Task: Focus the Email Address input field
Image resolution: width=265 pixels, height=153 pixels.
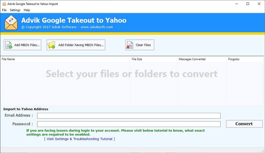Action: 129,116
